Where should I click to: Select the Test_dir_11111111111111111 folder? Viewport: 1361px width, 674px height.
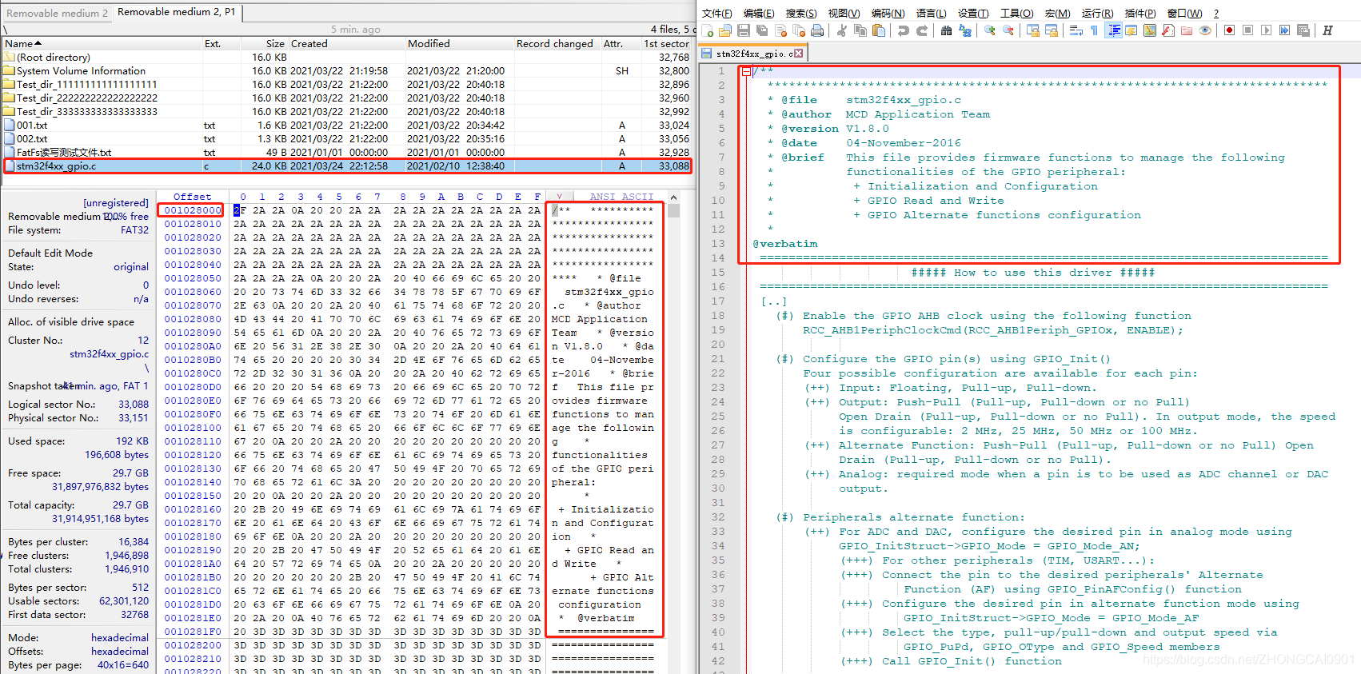[x=347, y=85]
